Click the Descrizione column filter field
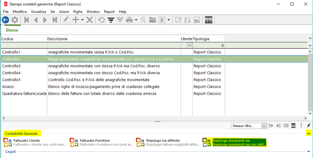Screen dimensions: 313x158 coord(114,45)
